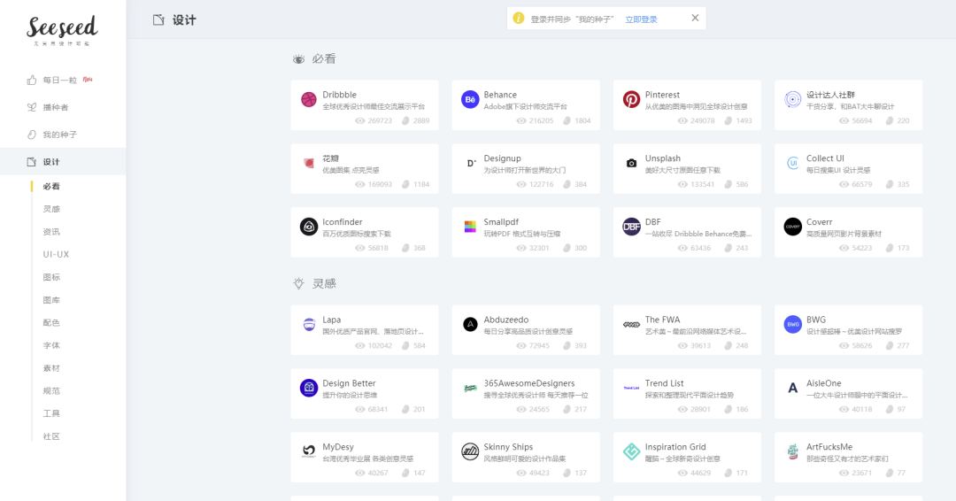Open the Behance logo icon
The width and height of the screenshot is (956, 501).
point(470,99)
